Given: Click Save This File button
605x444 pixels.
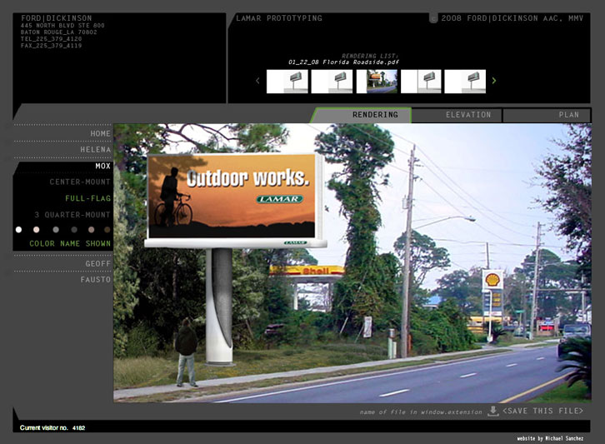Looking at the screenshot, I should (543, 412).
